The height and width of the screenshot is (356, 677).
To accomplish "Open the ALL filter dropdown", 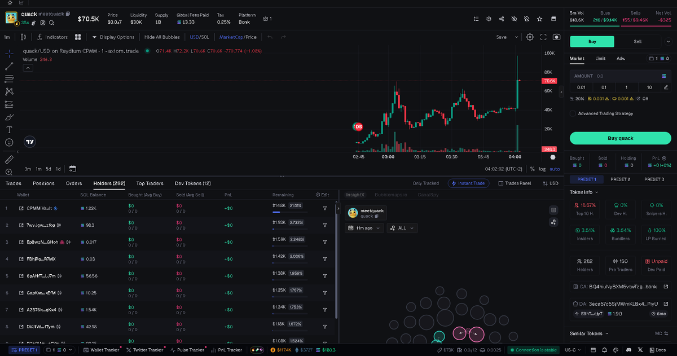I will pos(402,228).
